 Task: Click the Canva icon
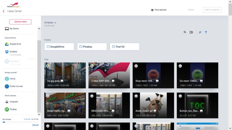(7, 79)
